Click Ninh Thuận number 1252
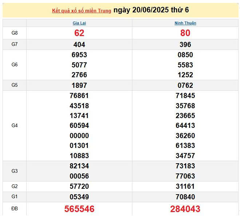This screenshot has width=240, height=219. click(185, 75)
